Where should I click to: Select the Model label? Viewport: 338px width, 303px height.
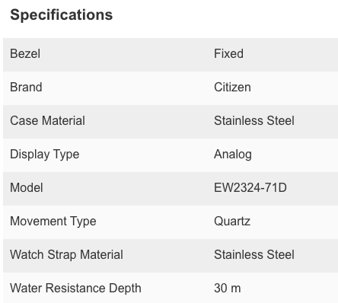27,188
